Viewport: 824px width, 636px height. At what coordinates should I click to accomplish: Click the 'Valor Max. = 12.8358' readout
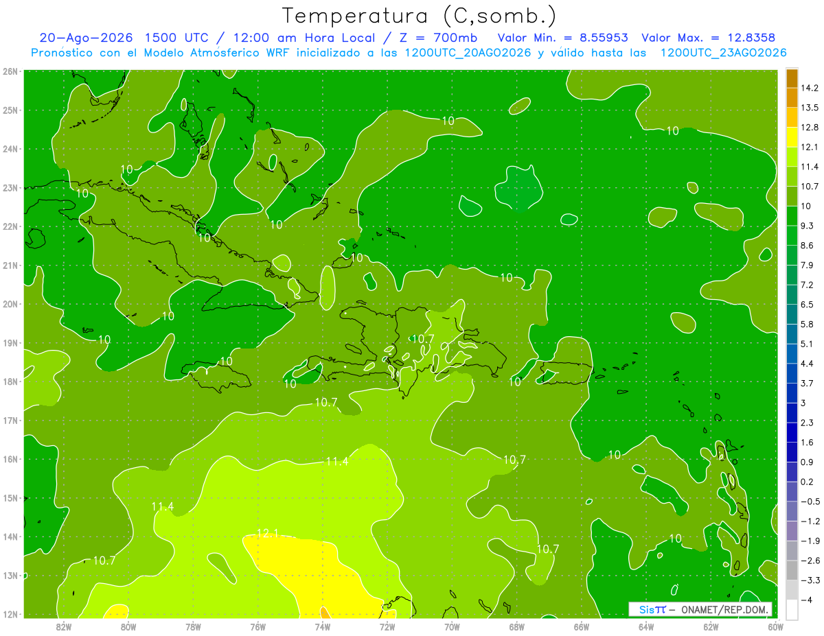709,38
